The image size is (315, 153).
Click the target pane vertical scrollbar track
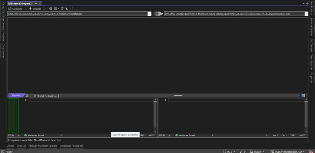coord(306,116)
